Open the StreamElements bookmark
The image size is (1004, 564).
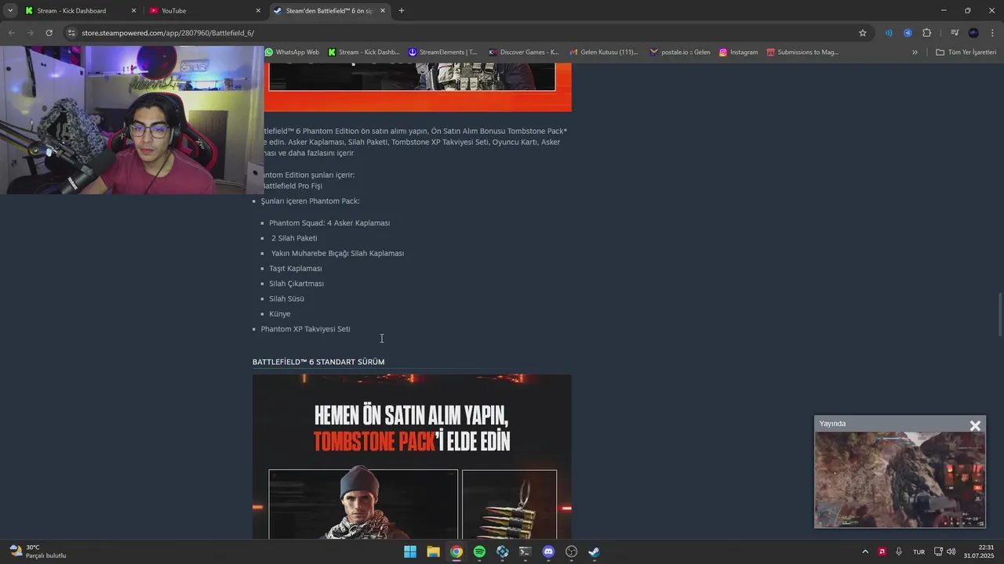[x=442, y=52]
